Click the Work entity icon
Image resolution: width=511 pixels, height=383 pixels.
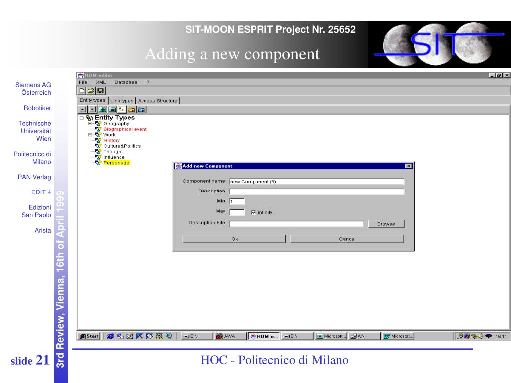98,135
